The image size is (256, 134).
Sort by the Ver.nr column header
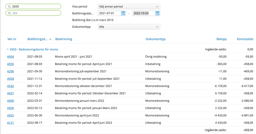tap(12, 39)
